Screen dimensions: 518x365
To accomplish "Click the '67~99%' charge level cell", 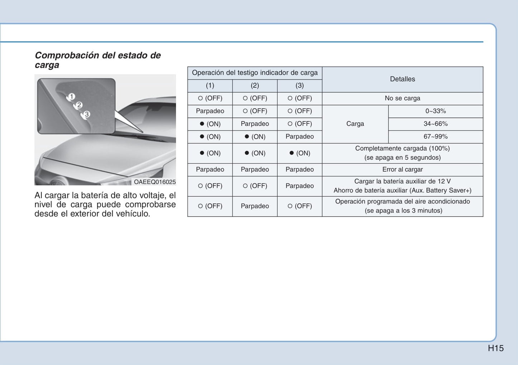I will (x=435, y=136).
